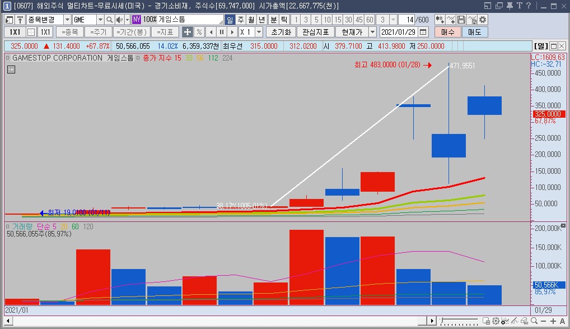The image size is (570, 329).
Task: Toggle the =기간(봉) sync button
Action: [x=131, y=32]
